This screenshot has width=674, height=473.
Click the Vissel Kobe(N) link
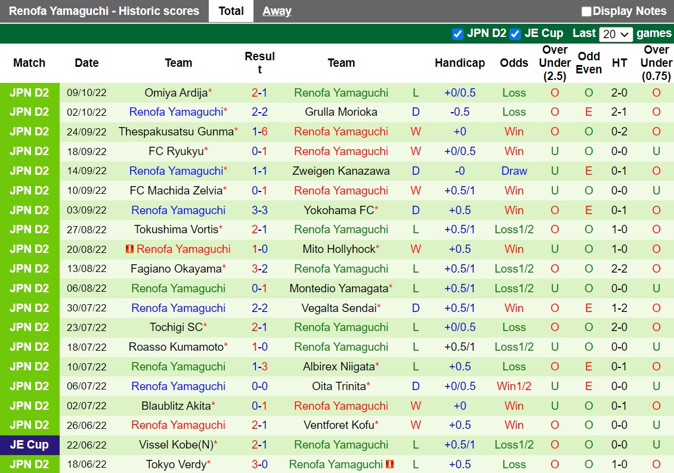(177, 444)
